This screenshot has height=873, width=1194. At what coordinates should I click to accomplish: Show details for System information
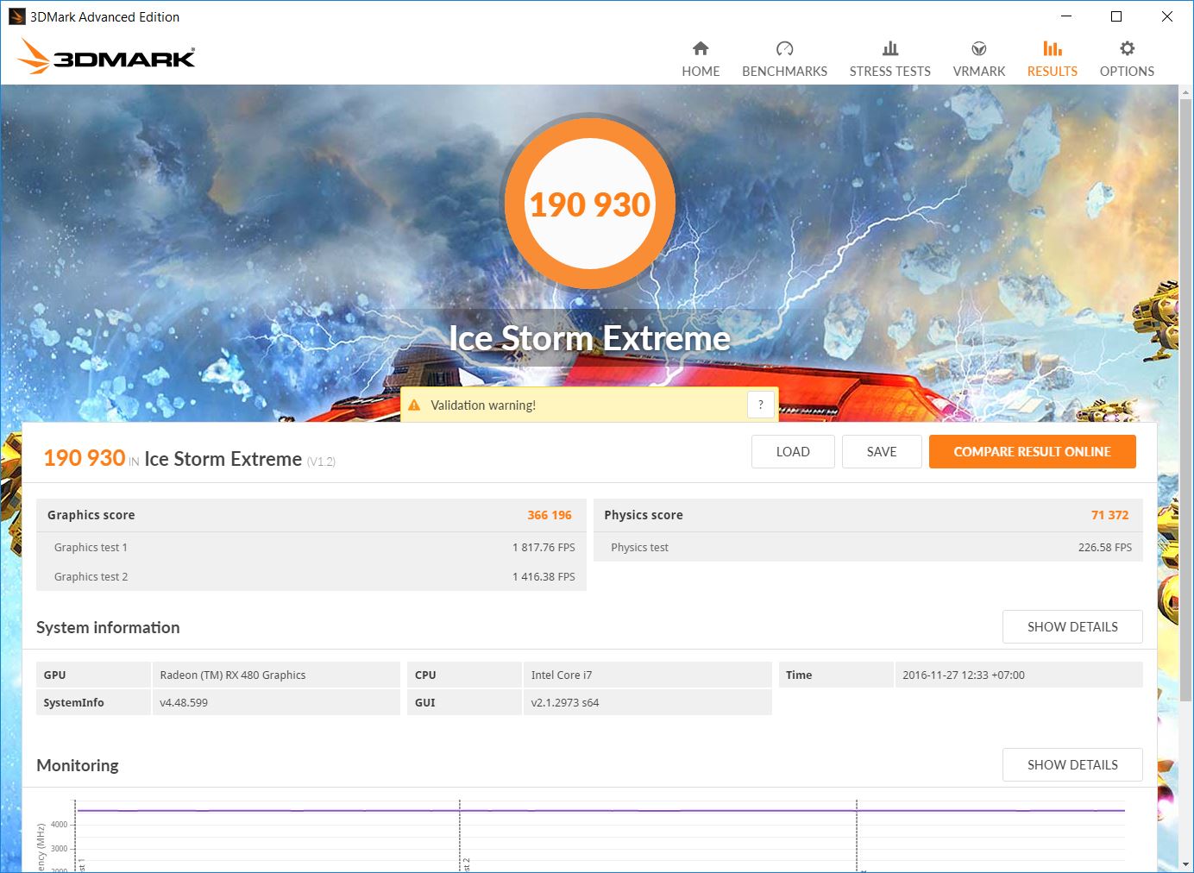click(x=1071, y=627)
